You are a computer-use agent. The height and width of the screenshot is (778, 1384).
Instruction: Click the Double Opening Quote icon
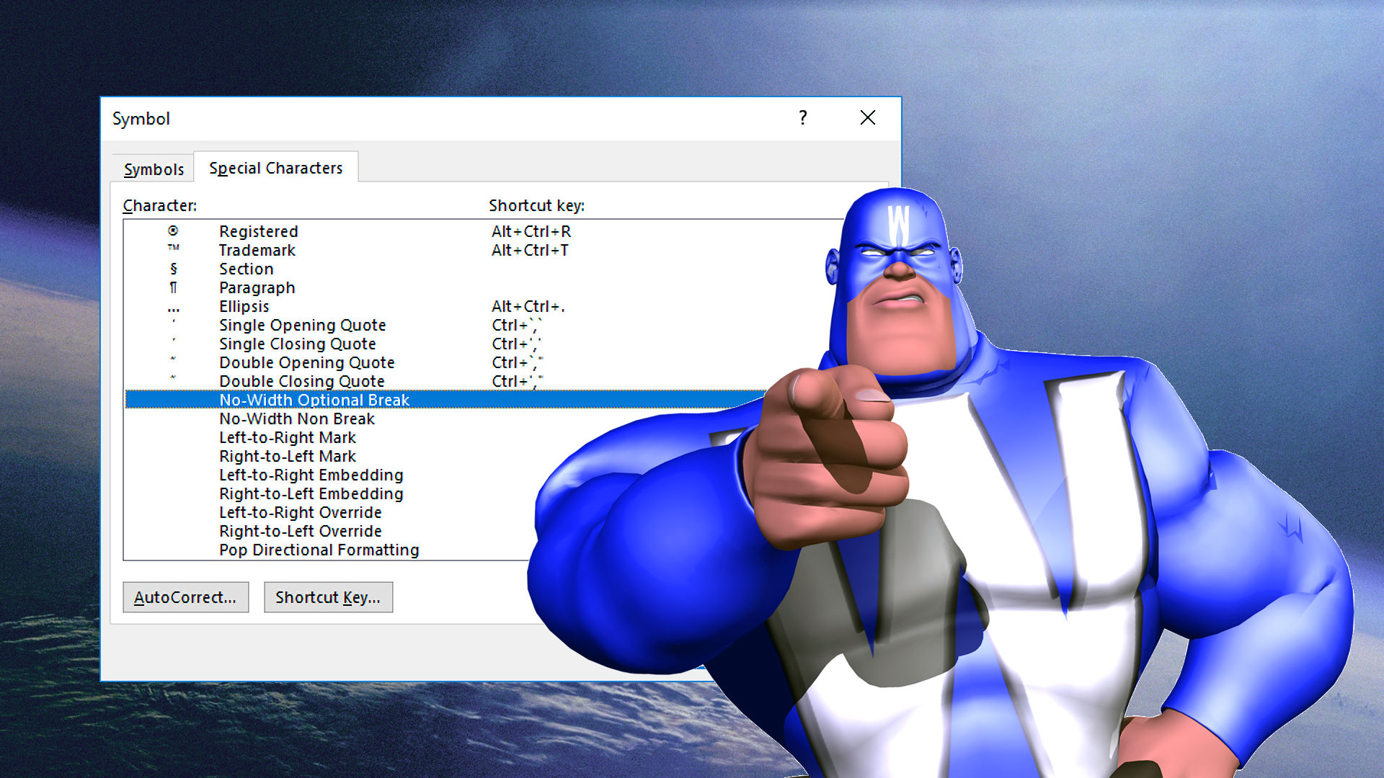pyautogui.click(x=172, y=363)
